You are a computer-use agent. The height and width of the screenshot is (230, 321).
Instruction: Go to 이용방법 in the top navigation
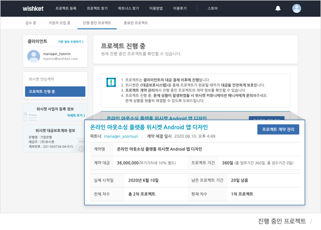pos(156,8)
